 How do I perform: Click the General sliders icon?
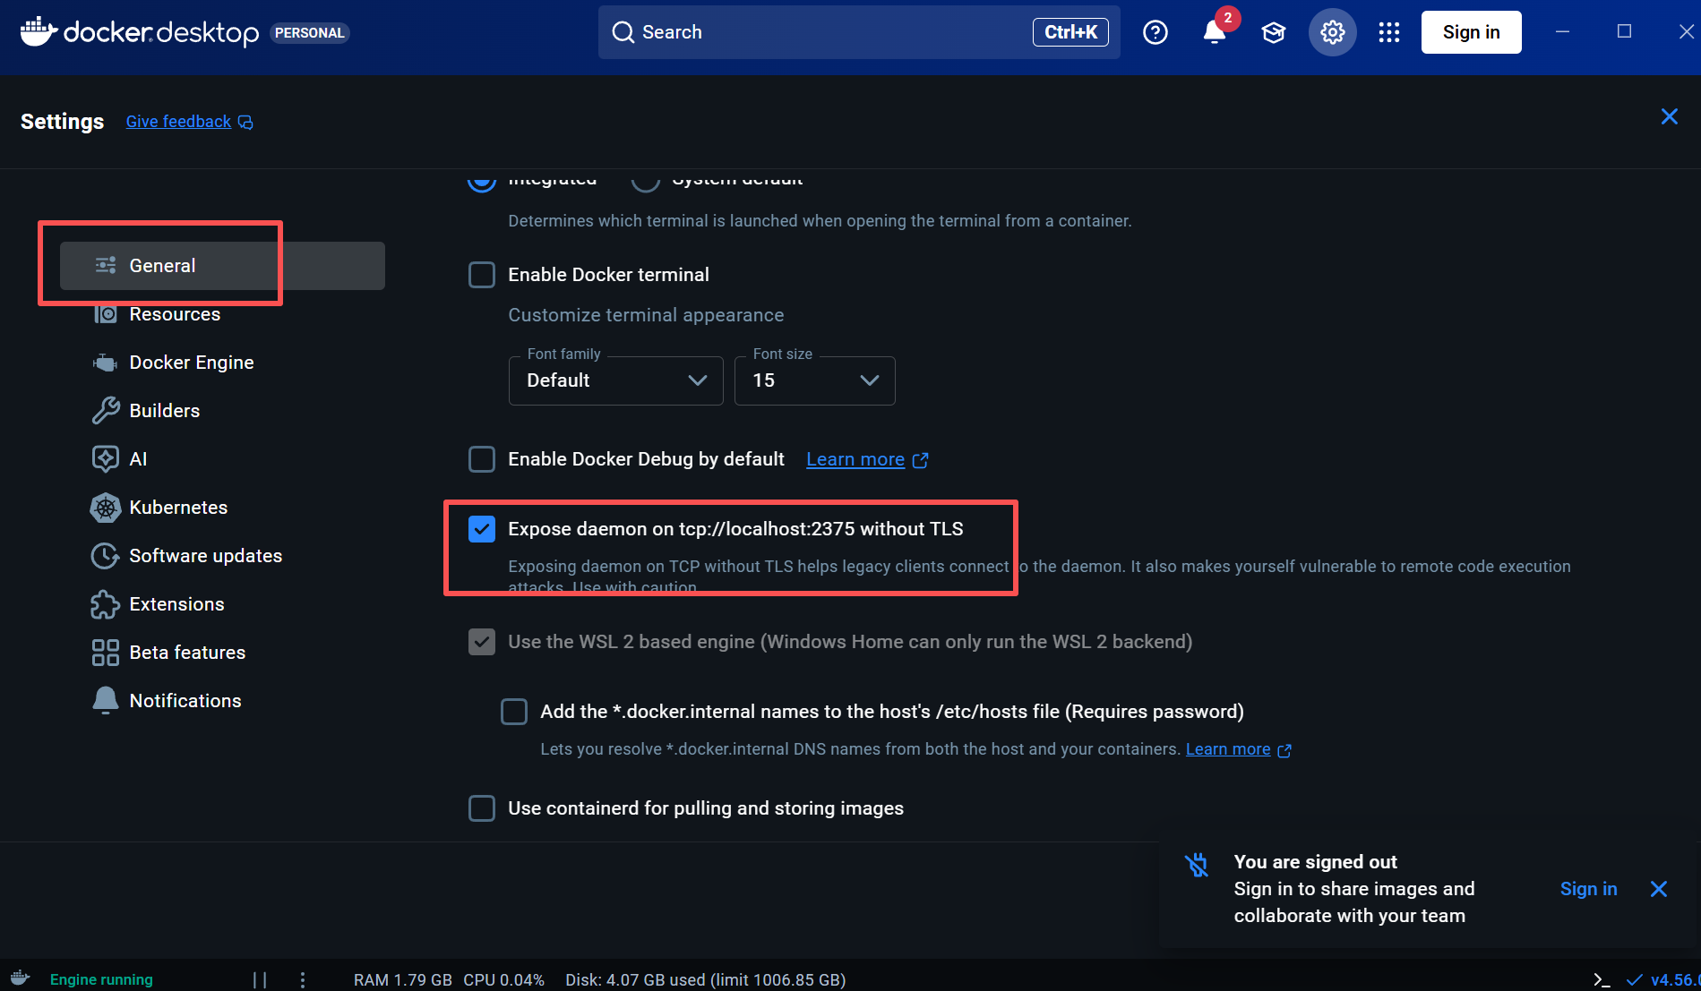coord(106,265)
